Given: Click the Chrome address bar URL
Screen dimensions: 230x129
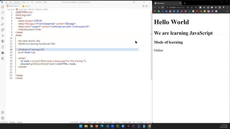Looking at the screenshot, I should (177, 7).
